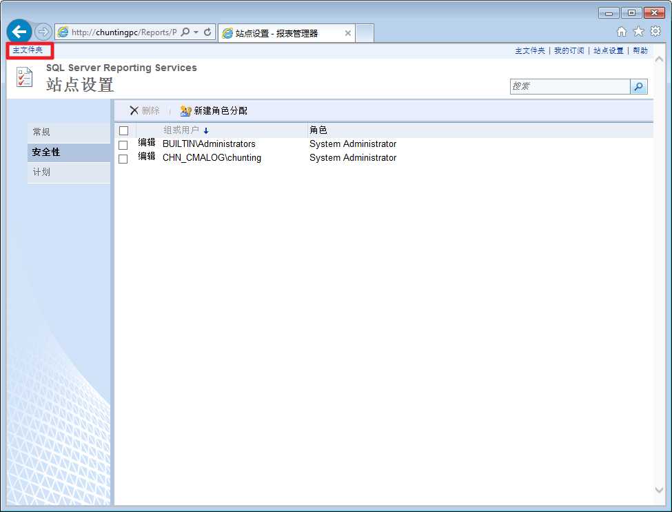Check the CHN_CMALOG\chunting row checkbox
672x512 pixels.
(123, 159)
